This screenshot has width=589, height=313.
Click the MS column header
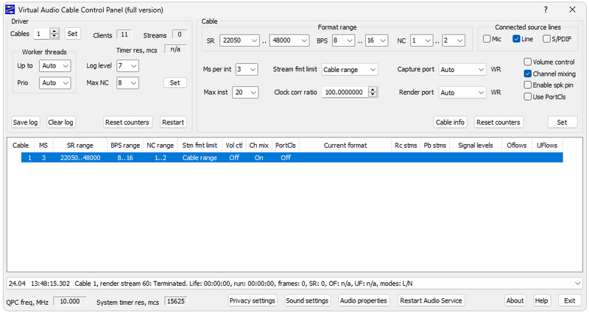pyautogui.click(x=43, y=145)
